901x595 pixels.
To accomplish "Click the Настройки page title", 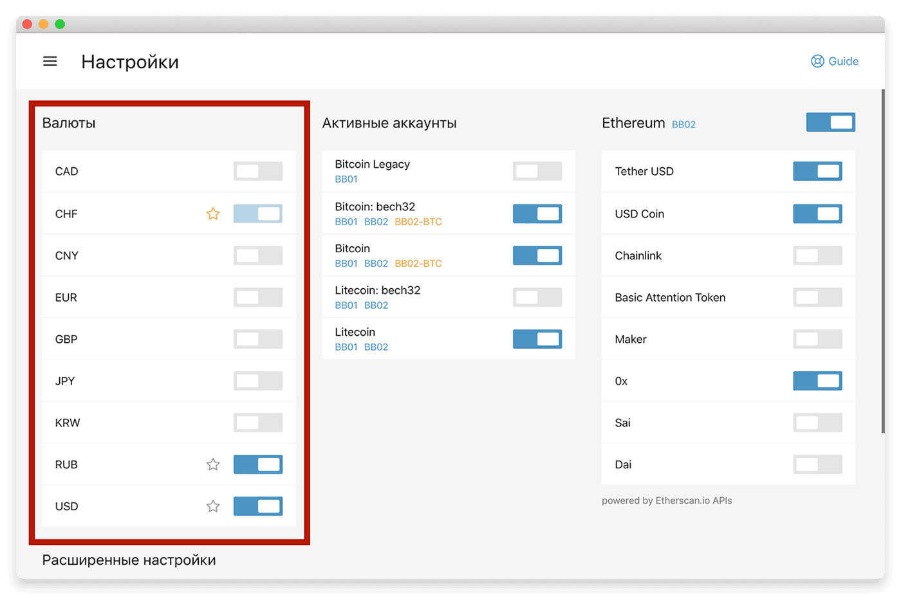I will [130, 62].
